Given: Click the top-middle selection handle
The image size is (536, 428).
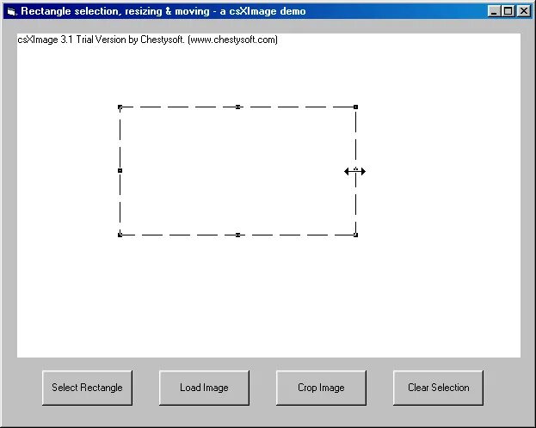Looking at the screenshot, I should (x=238, y=107).
